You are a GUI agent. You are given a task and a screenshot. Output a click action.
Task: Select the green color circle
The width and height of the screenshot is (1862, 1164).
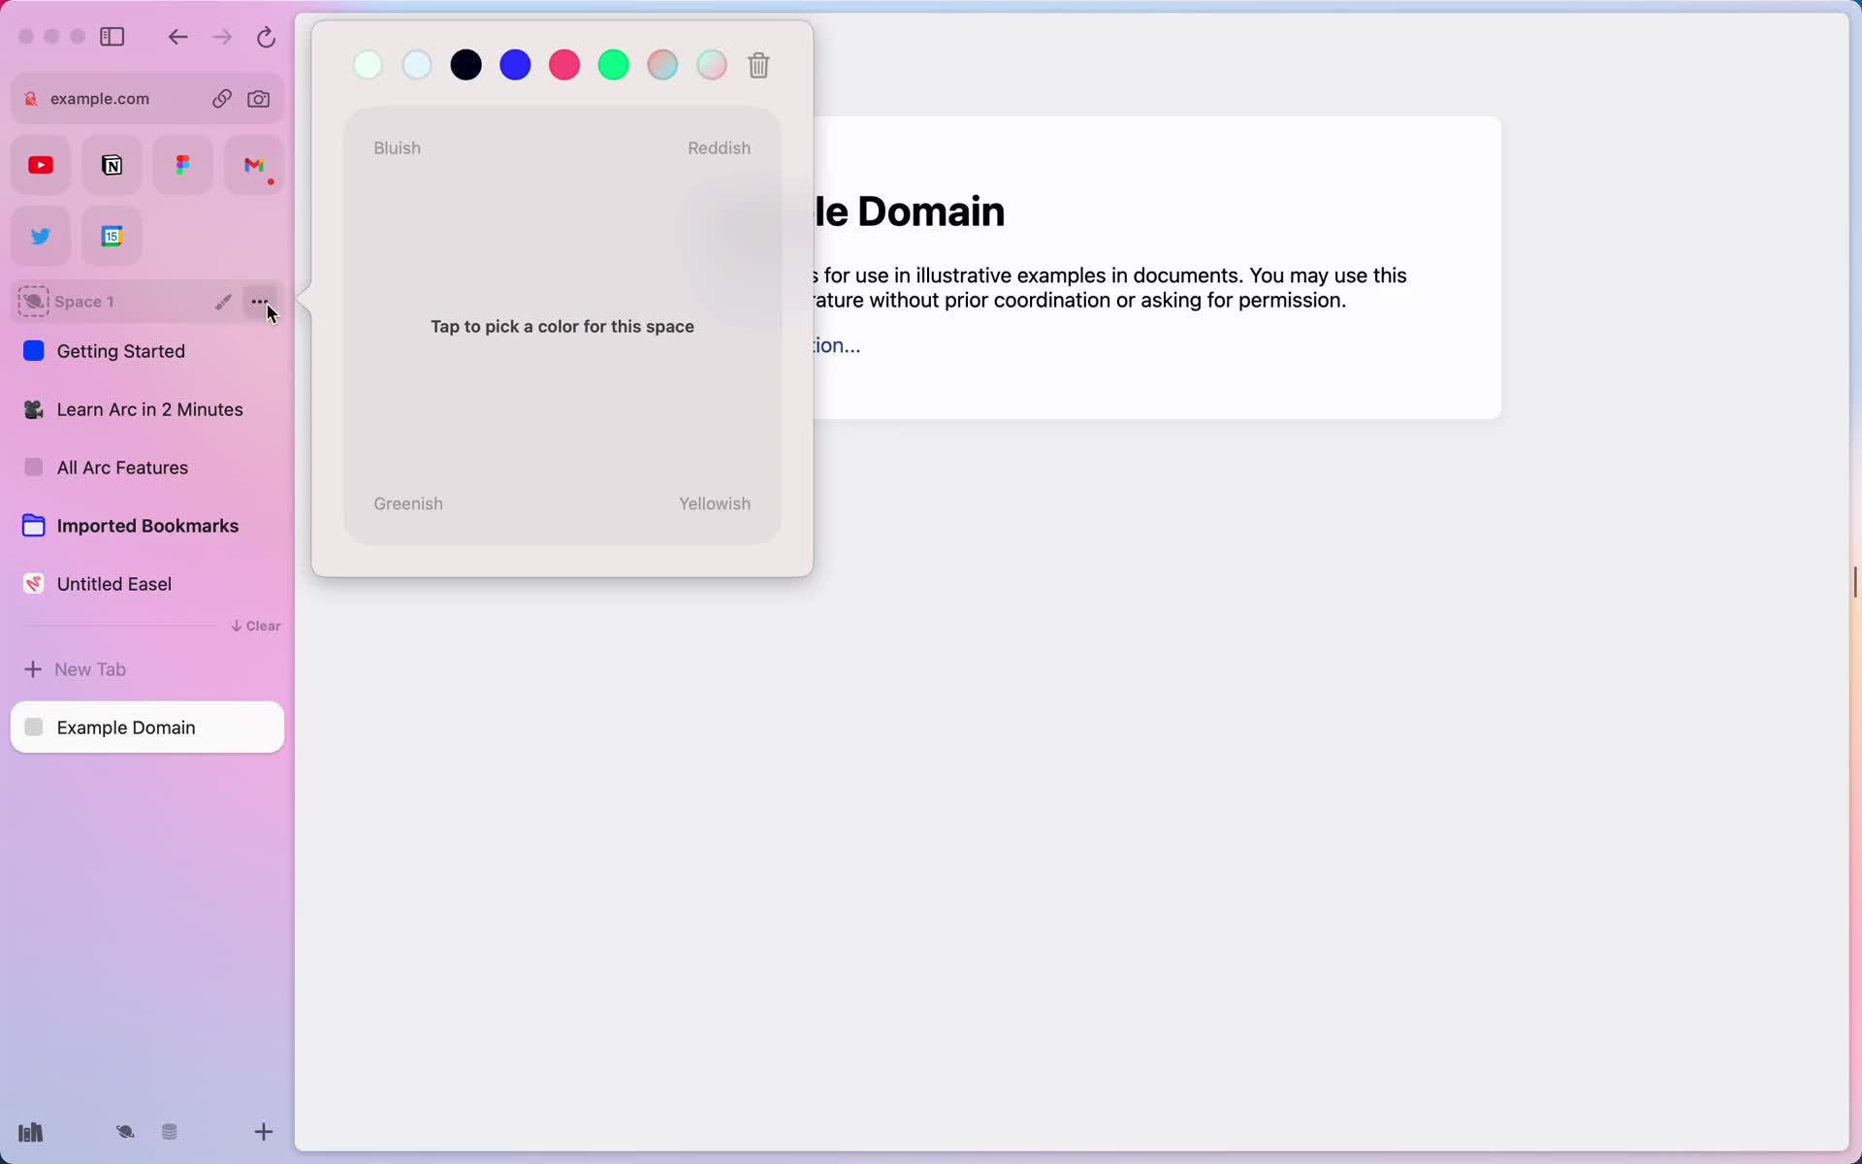point(613,64)
